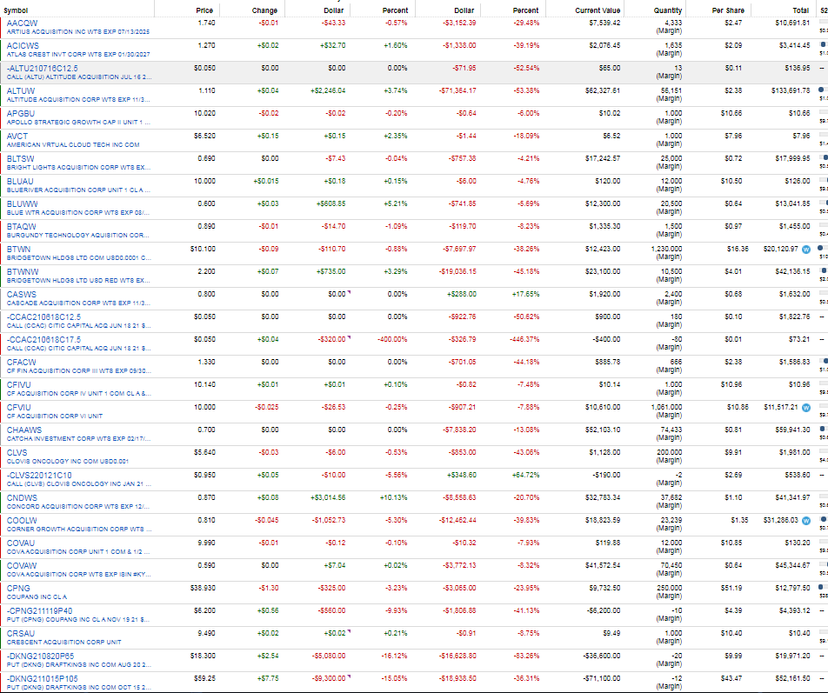
Task: Select DKNG210820P65 total cost $19,971.20
Action: [x=792, y=656]
